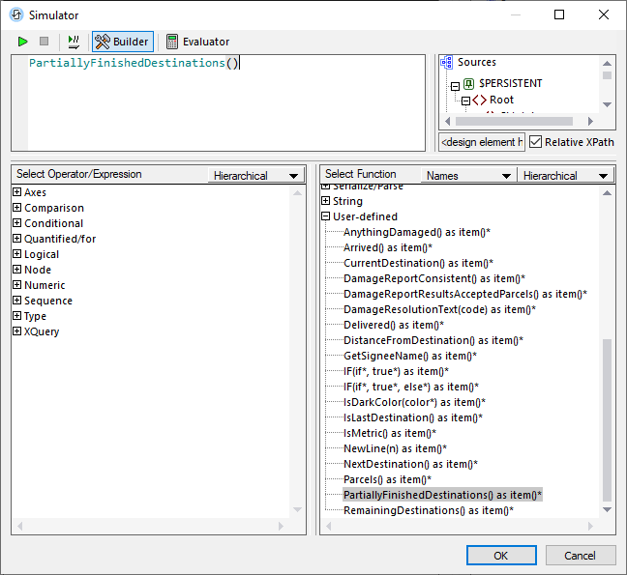Collapse the $PERSISTENT tree node
The image size is (627, 575).
tap(456, 84)
